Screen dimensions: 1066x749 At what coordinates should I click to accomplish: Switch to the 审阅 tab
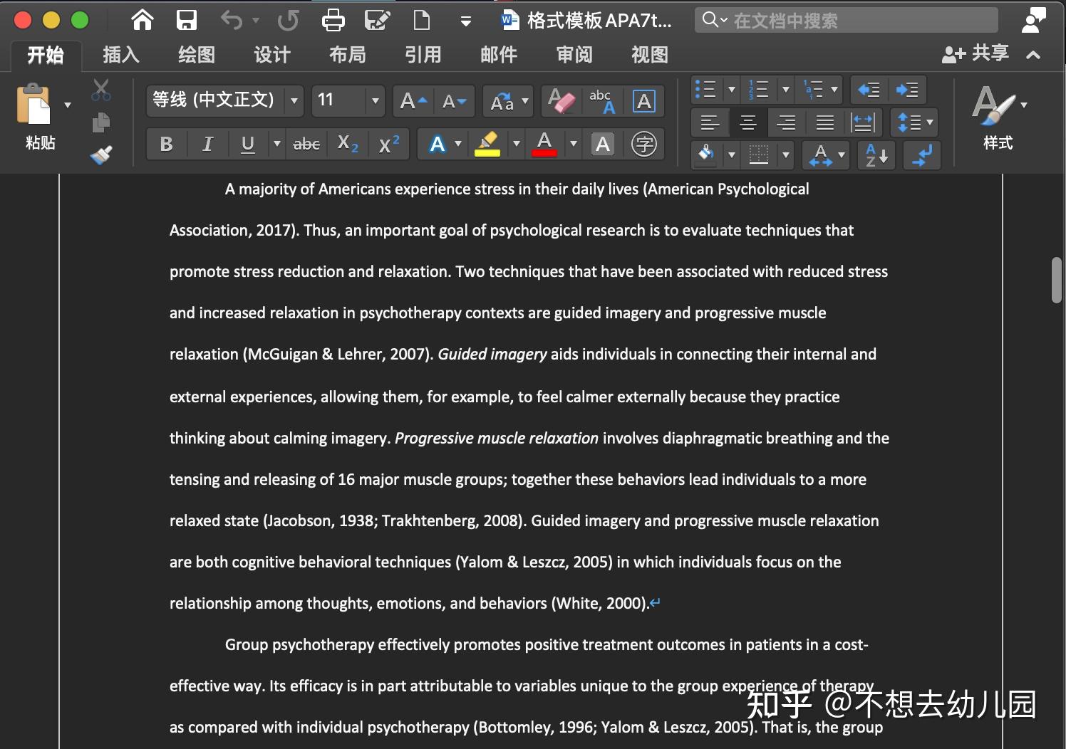574,55
